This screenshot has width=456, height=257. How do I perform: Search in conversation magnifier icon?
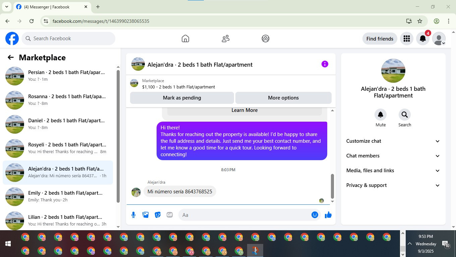point(405,115)
